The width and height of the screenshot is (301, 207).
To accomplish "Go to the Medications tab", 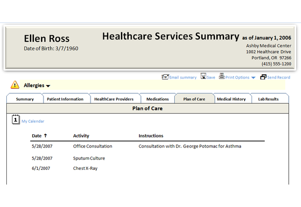I will 158,99.
